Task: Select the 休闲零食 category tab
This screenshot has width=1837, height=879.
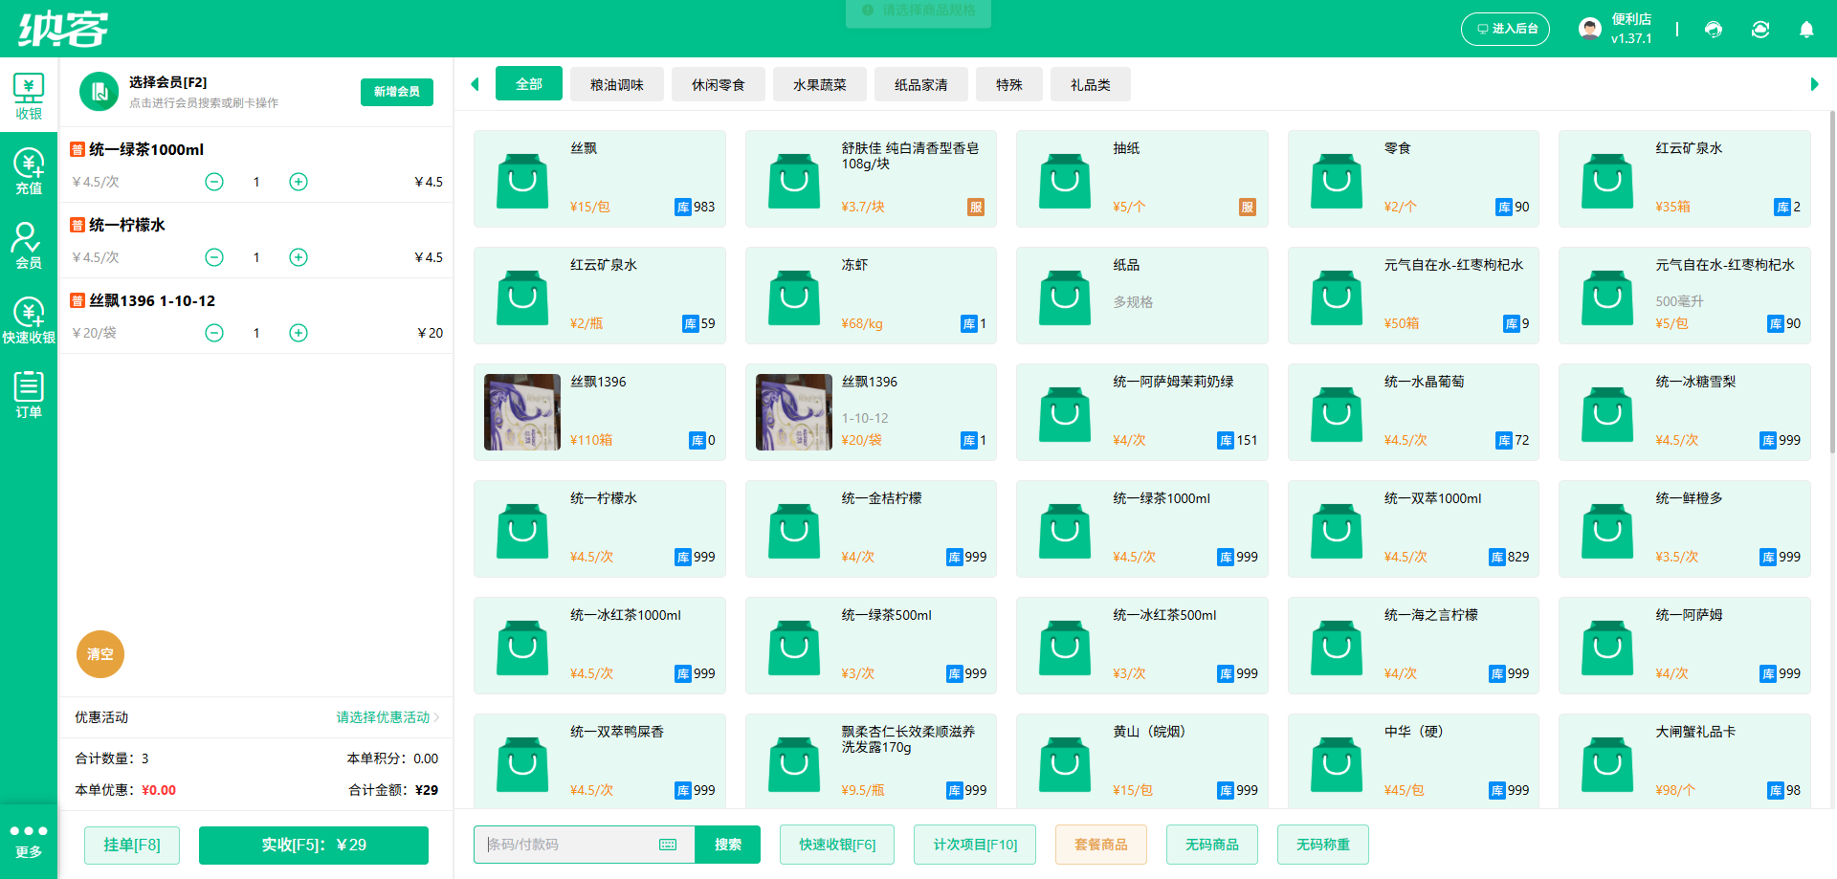Action: (719, 84)
